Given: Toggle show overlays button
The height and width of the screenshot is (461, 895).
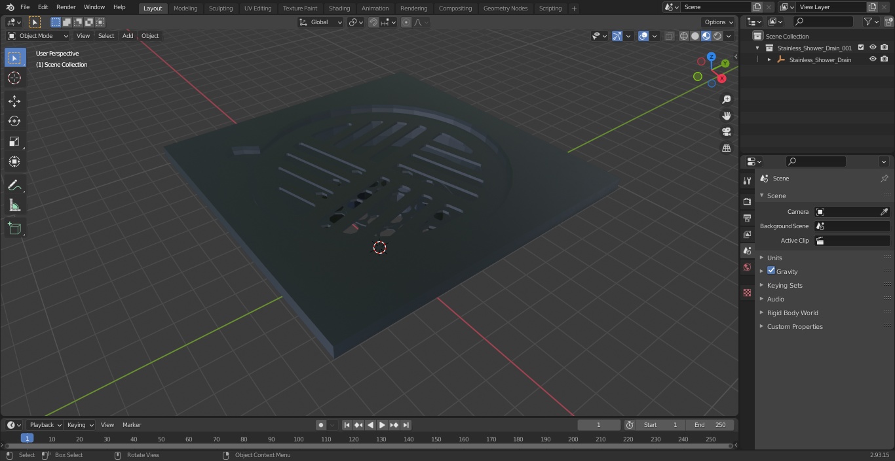Looking at the screenshot, I should (643, 36).
